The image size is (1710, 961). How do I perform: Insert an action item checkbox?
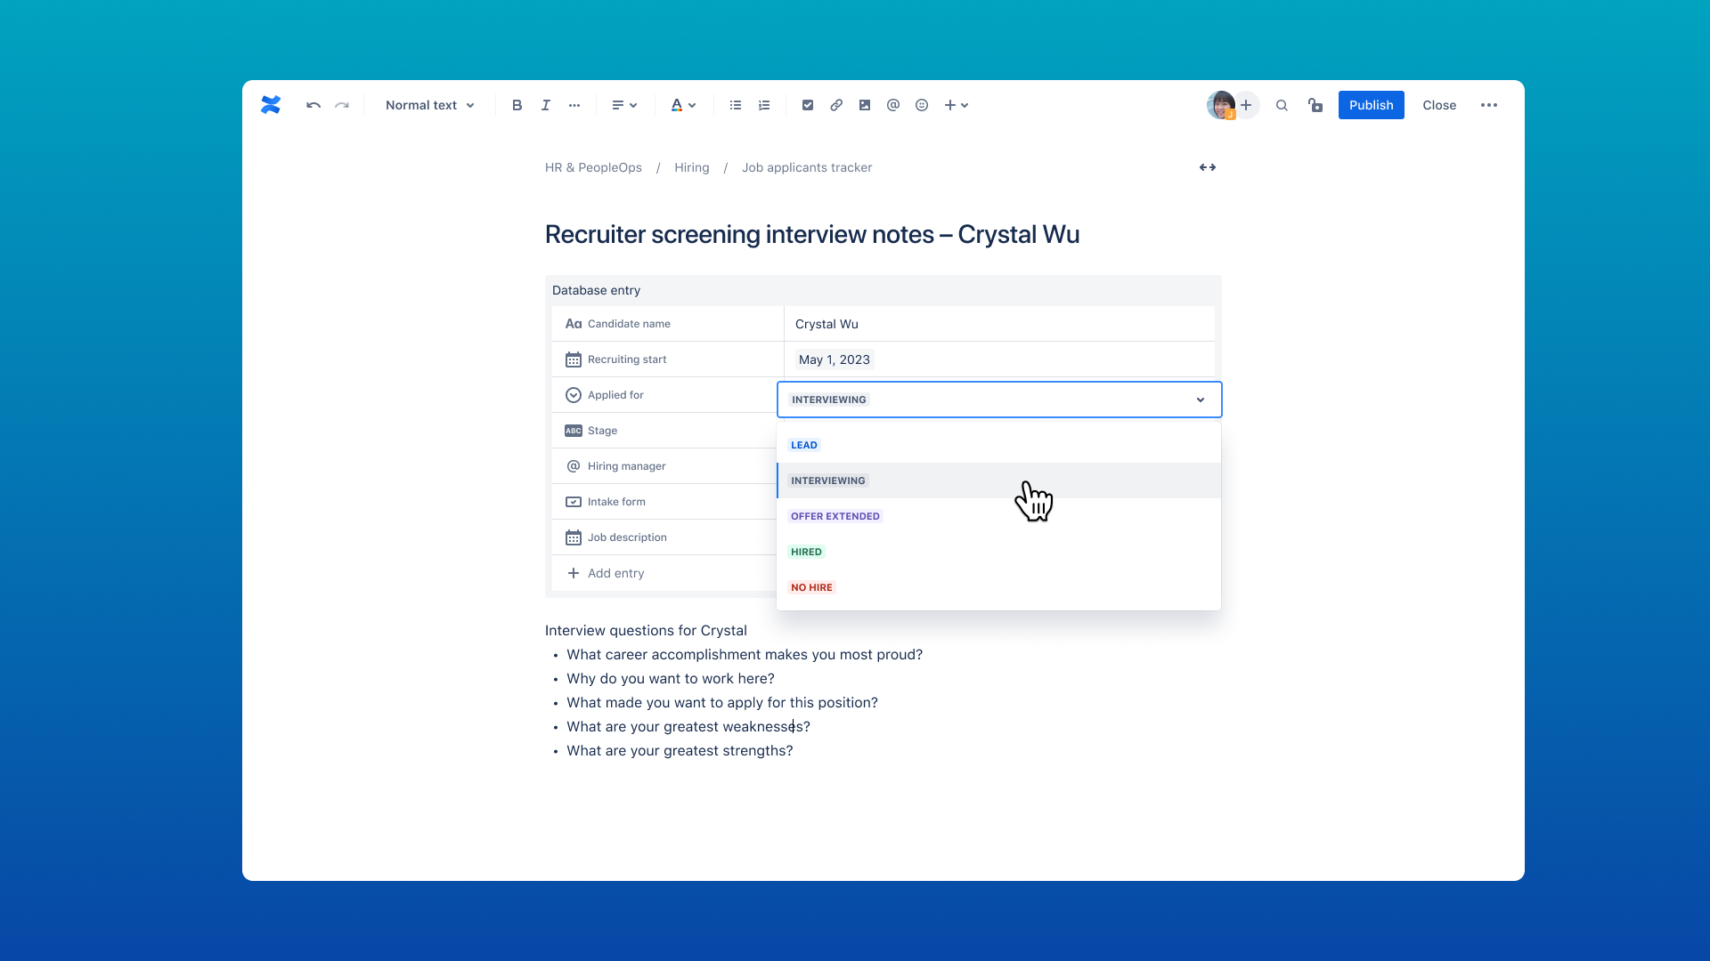point(807,105)
